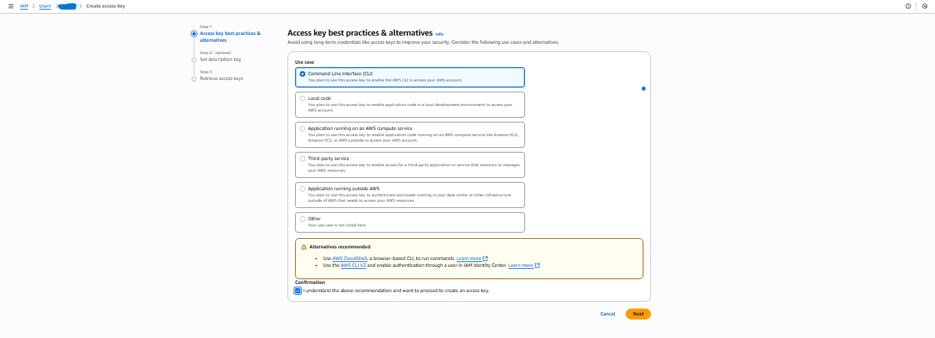This screenshot has width=935, height=338.
Task: Cancel access key creation
Action: (x=608, y=313)
